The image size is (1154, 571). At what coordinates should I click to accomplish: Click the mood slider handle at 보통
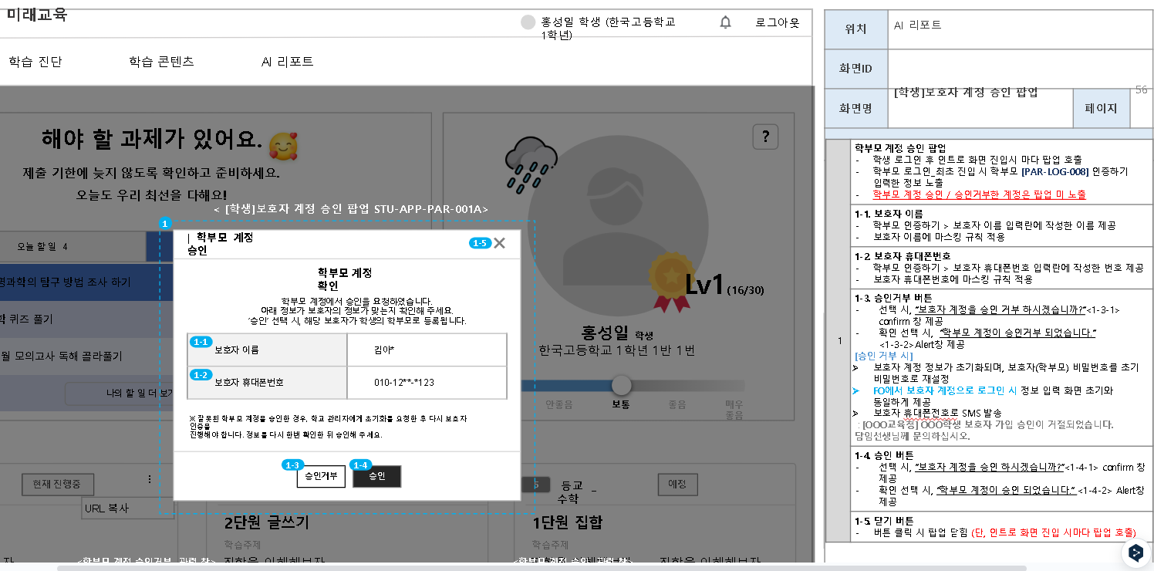coord(621,385)
